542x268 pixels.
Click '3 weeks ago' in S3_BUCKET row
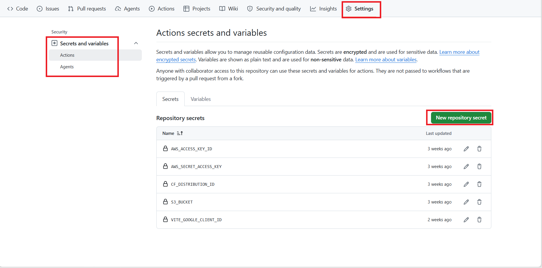click(439, 202)
